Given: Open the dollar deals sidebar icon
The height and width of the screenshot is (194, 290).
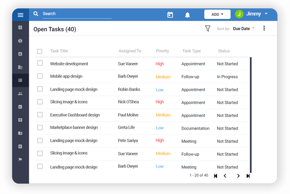Looking at the screenshot, I should coord(20,41).
